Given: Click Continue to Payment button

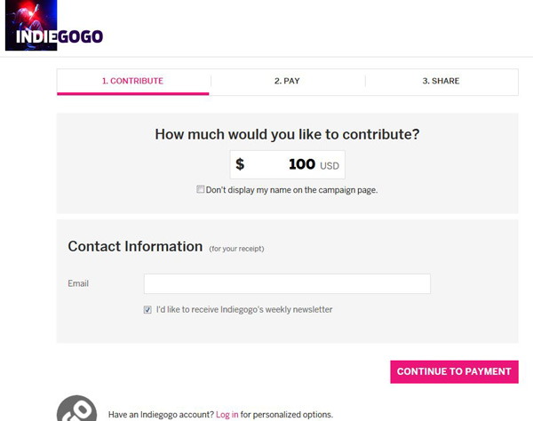Looking at the screenshot, I should [454, 372].
